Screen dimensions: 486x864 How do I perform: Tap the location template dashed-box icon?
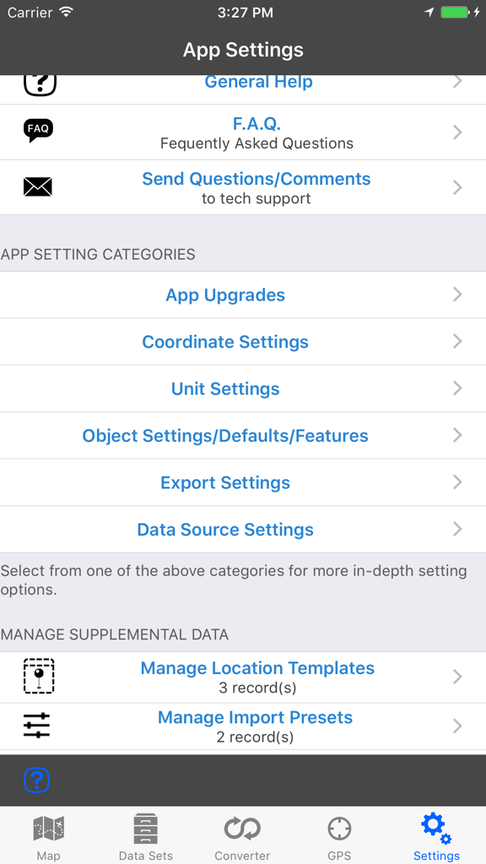tap(38, 677)
